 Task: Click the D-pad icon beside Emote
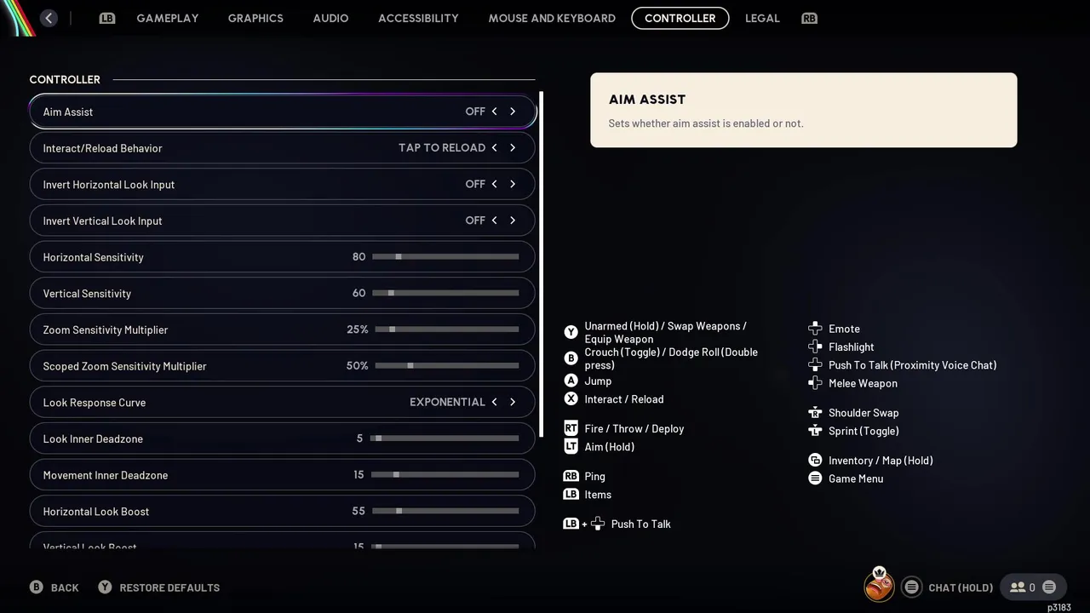(815, 329)
